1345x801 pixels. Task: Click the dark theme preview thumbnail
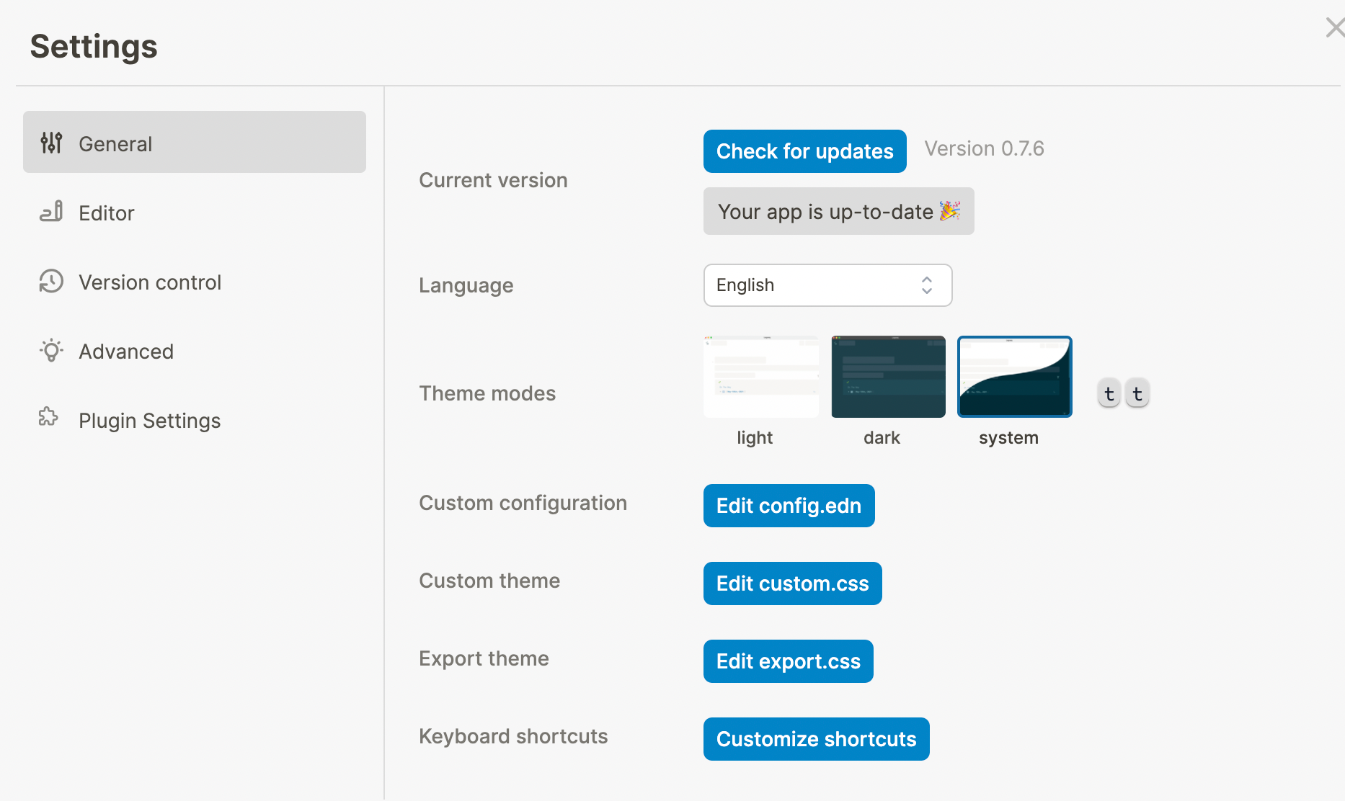pyautogui.click(x=887, y=376)
